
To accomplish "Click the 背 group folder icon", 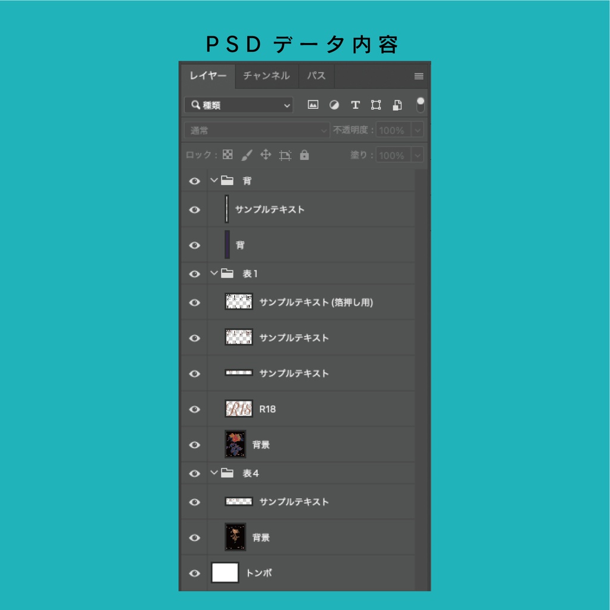I will click(x=227, y=180).
